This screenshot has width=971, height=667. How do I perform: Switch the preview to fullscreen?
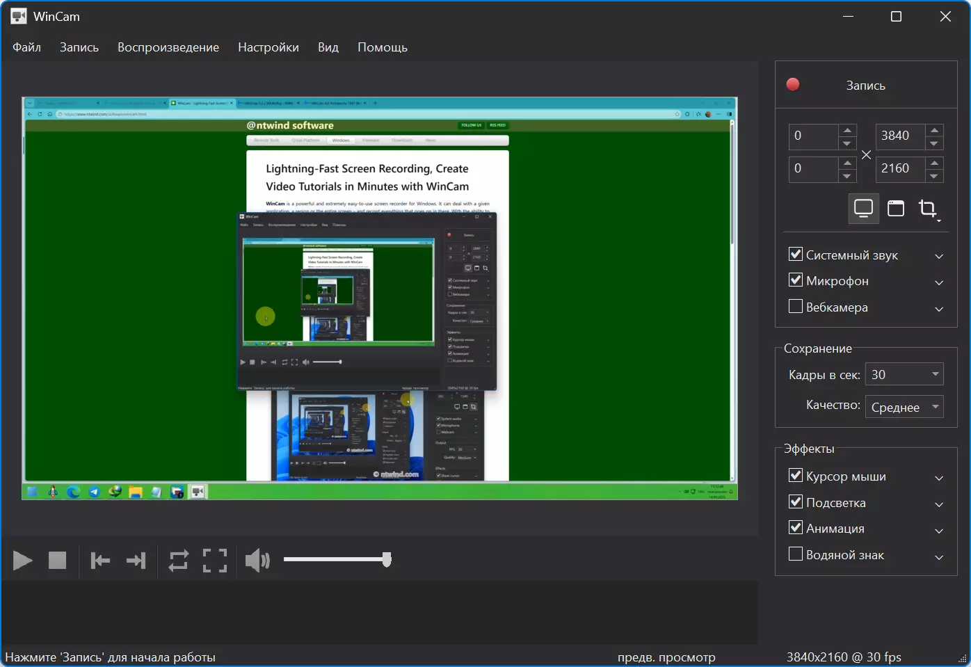tap(215, 560)
